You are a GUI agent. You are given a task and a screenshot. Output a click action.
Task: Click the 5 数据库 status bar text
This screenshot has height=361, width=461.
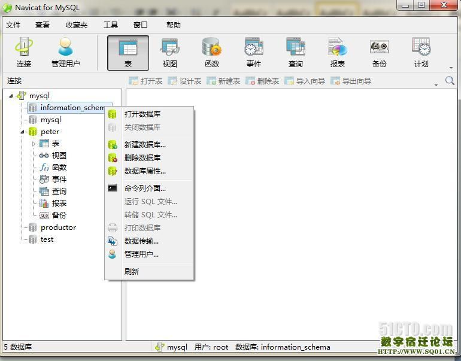[17, 347]
